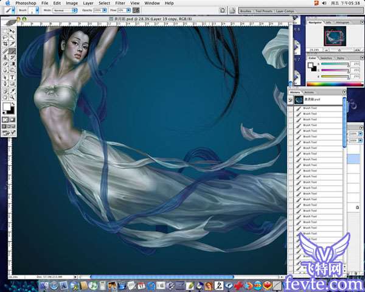Screen dimensions: 365x292
Task: Switch to the Actions tab
Action: point(309,92)
